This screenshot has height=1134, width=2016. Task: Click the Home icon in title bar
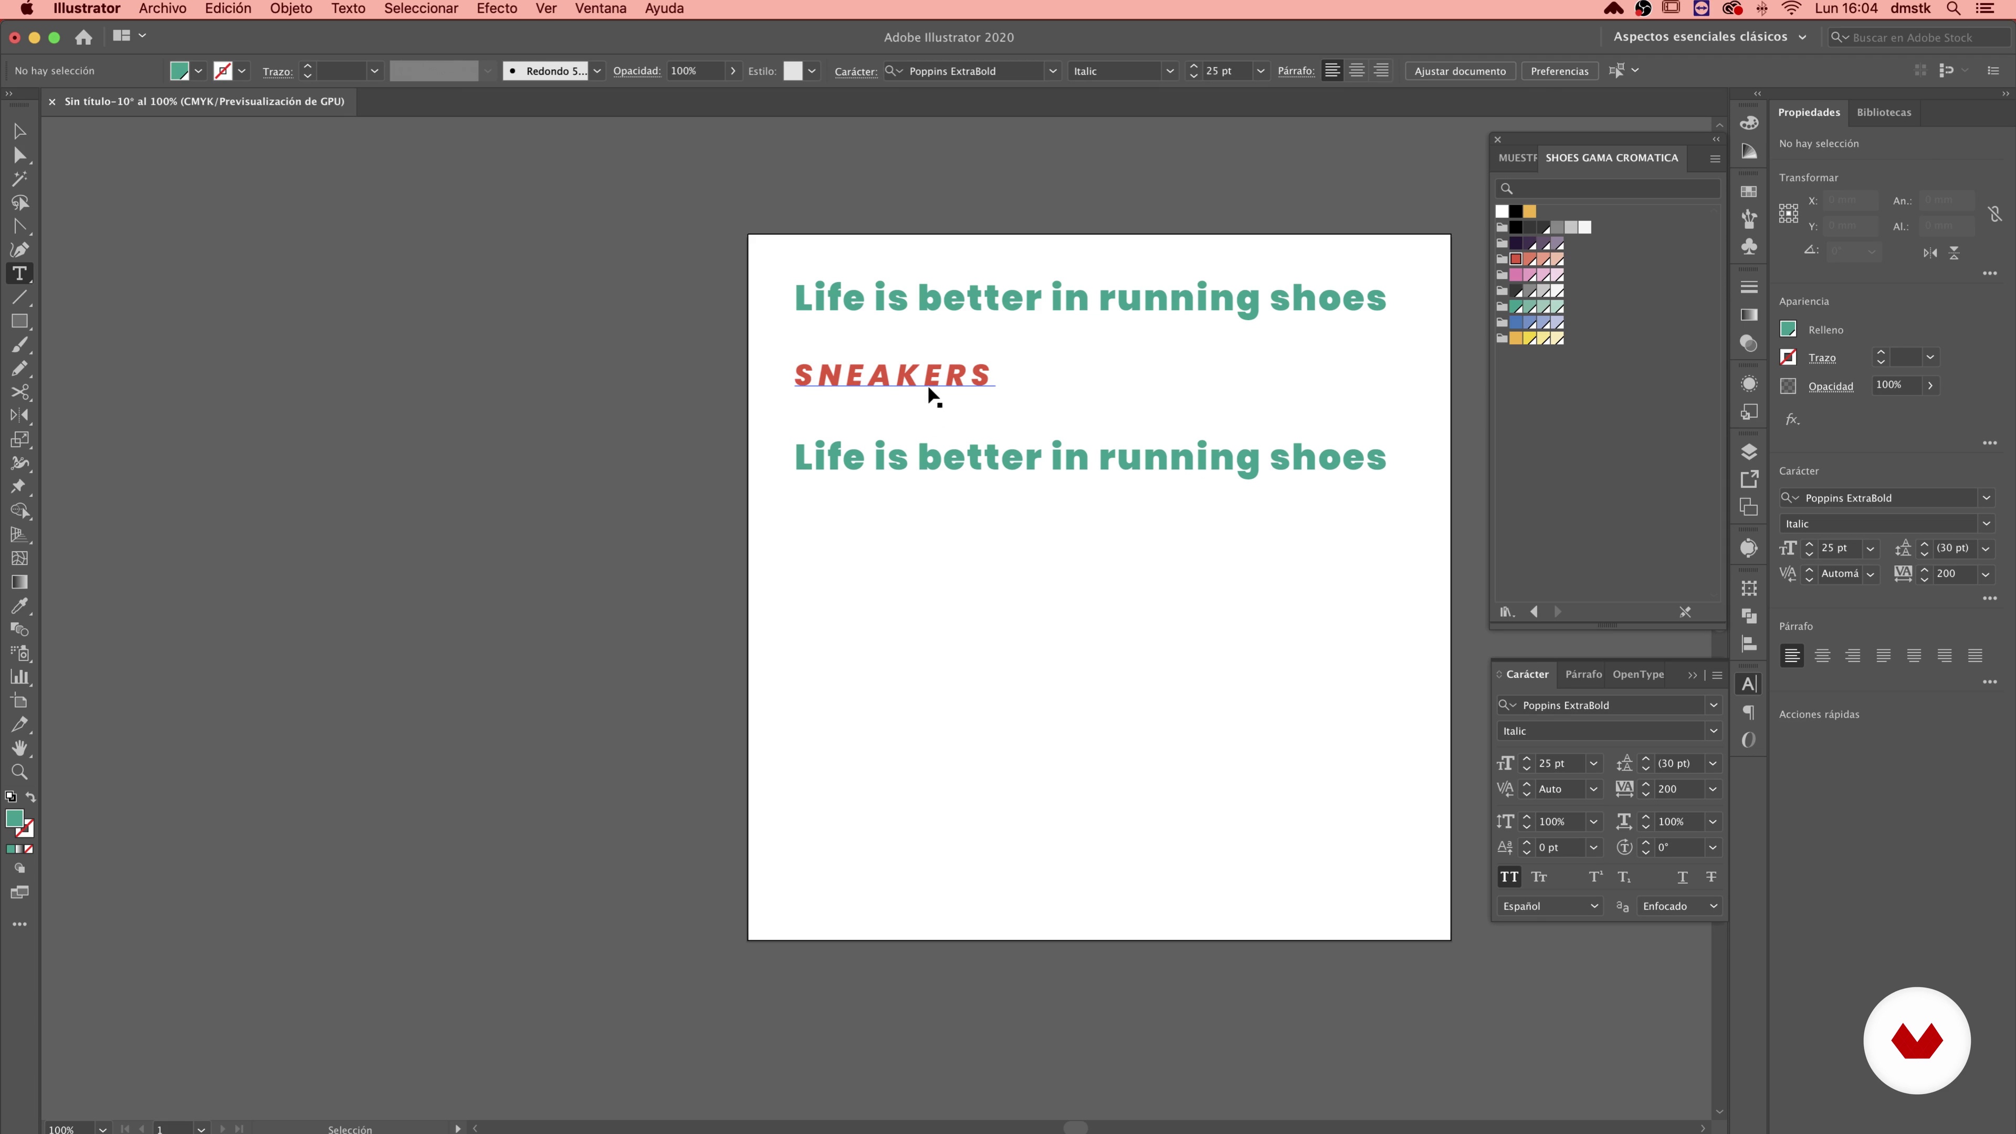pyautogui.click(x=84, y=37)
